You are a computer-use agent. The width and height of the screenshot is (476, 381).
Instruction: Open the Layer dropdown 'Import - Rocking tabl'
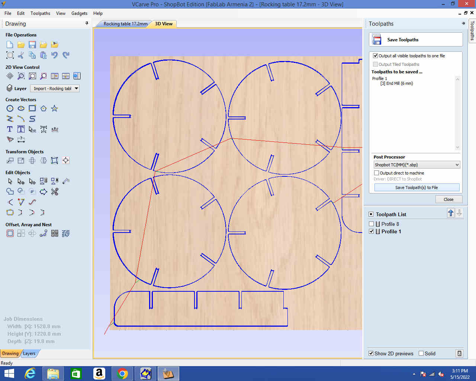55,89
